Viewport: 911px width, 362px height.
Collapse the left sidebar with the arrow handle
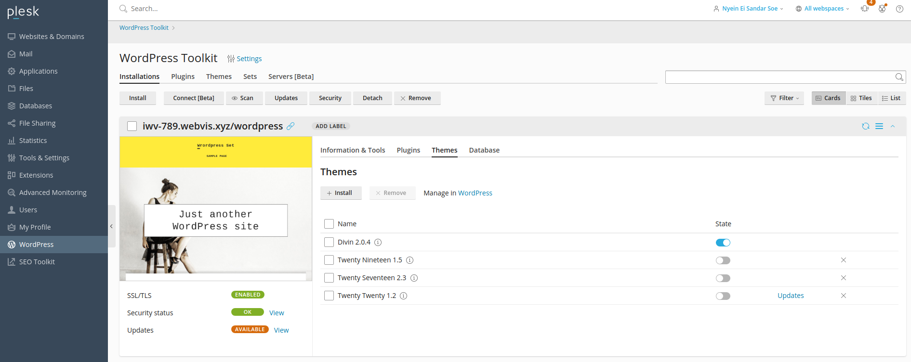[111, 226]
